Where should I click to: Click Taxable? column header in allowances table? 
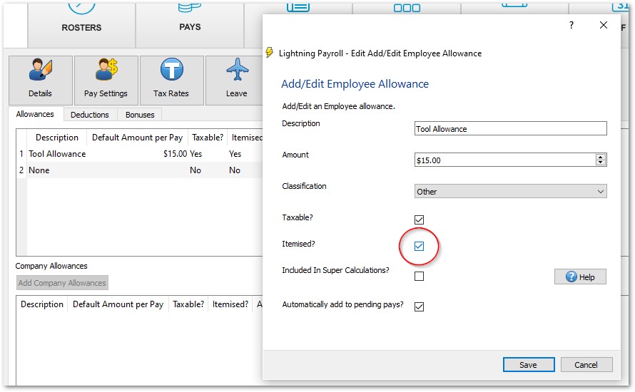click(208, 138)
